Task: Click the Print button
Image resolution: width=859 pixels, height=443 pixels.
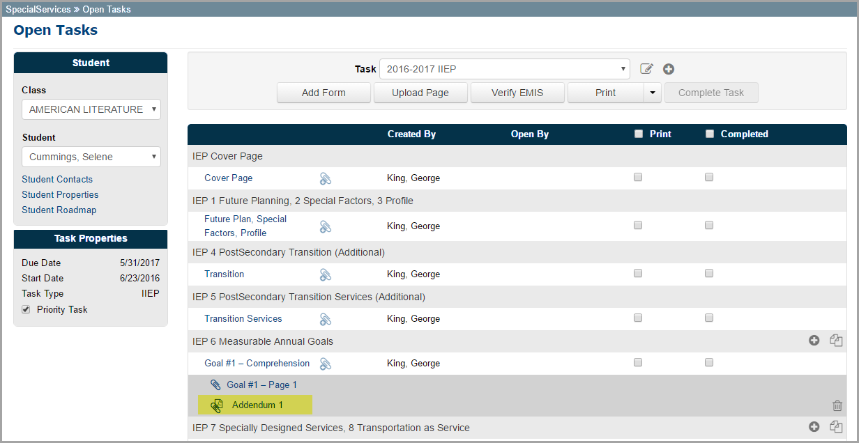Action: (x=605, y=93)
